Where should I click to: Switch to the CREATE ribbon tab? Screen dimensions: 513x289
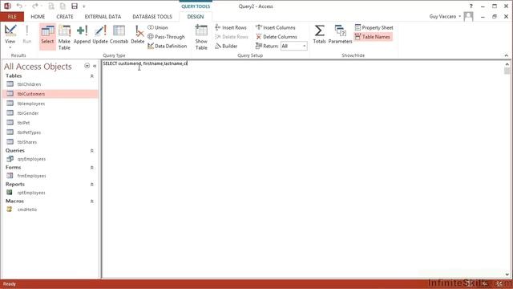pyautogui.click(x=65, y=16)
